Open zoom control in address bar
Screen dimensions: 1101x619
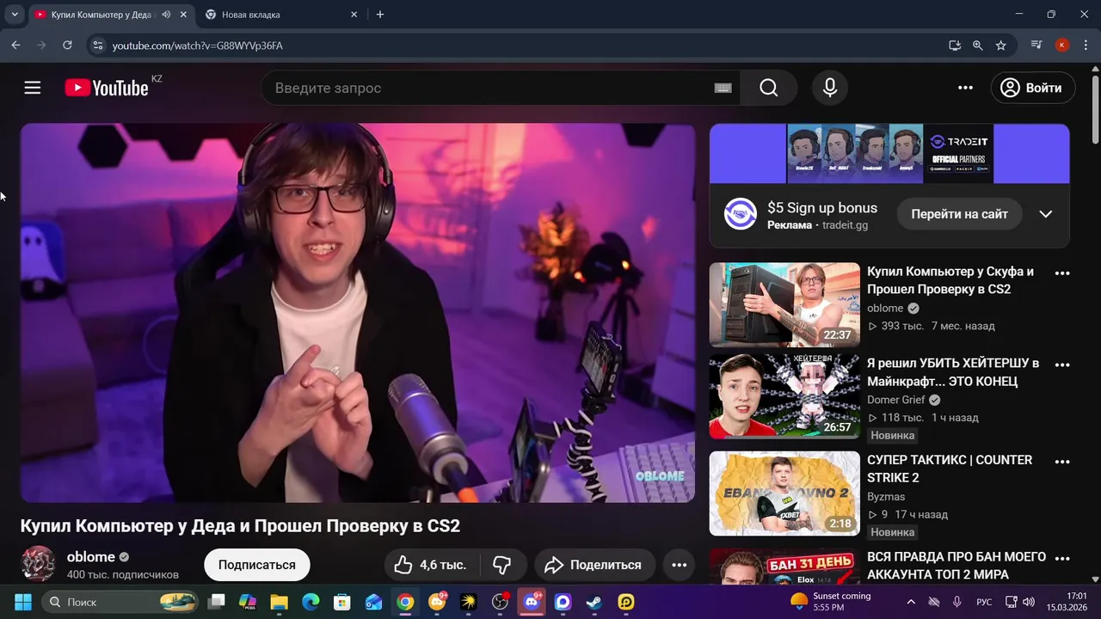tap(978, 45)
